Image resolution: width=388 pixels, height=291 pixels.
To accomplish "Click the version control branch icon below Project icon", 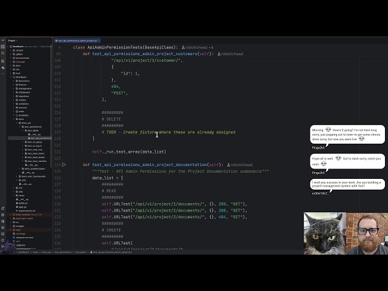I will click(2, 53).
